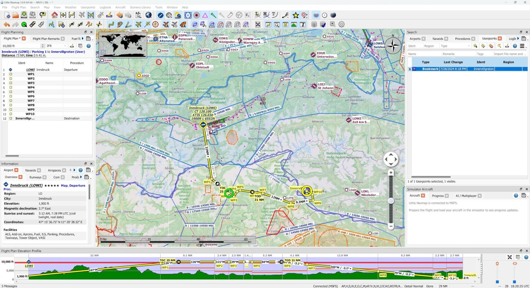Open the Scenery Library menu
This screenshot has width=530, height=288.
[x=140, y=7]
